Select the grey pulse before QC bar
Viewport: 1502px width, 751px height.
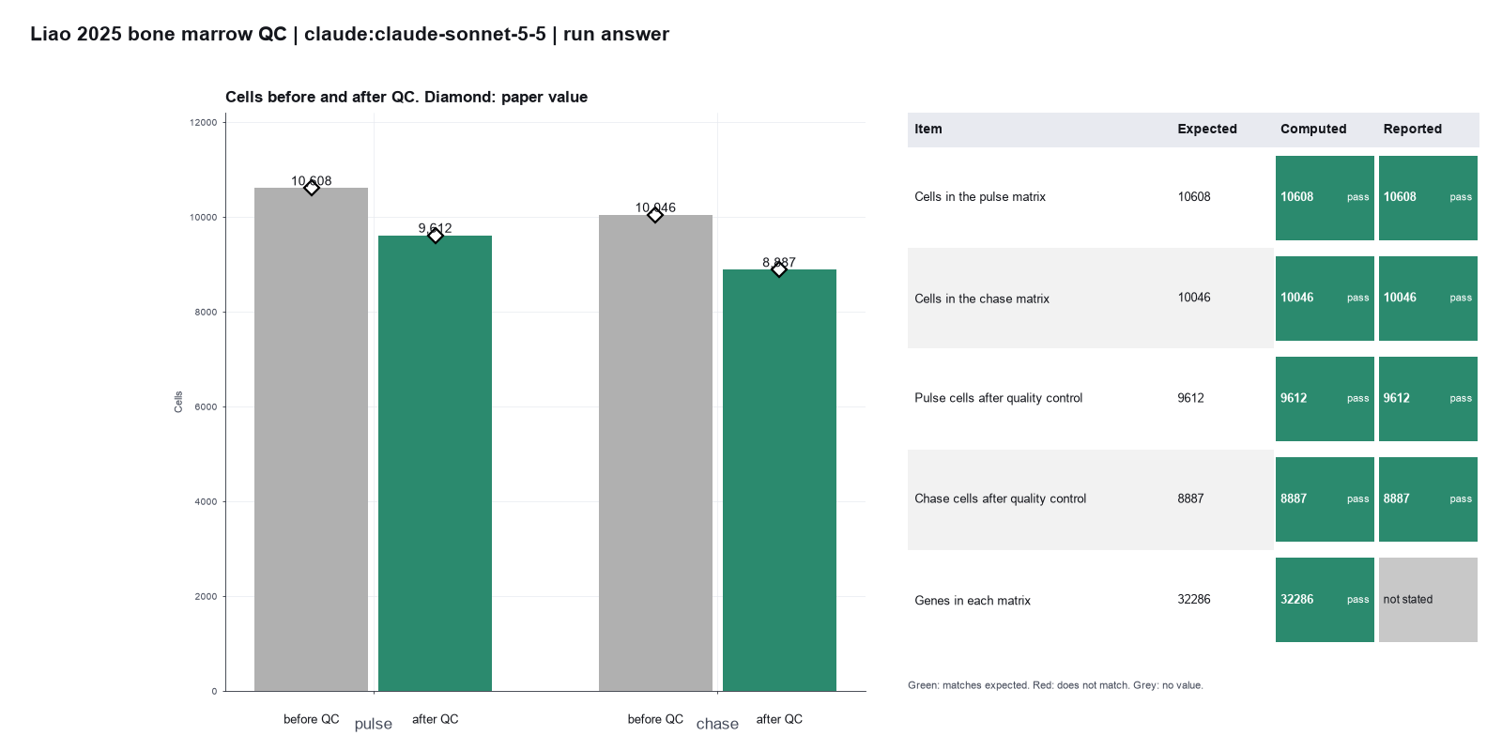[x=311, y=439]
